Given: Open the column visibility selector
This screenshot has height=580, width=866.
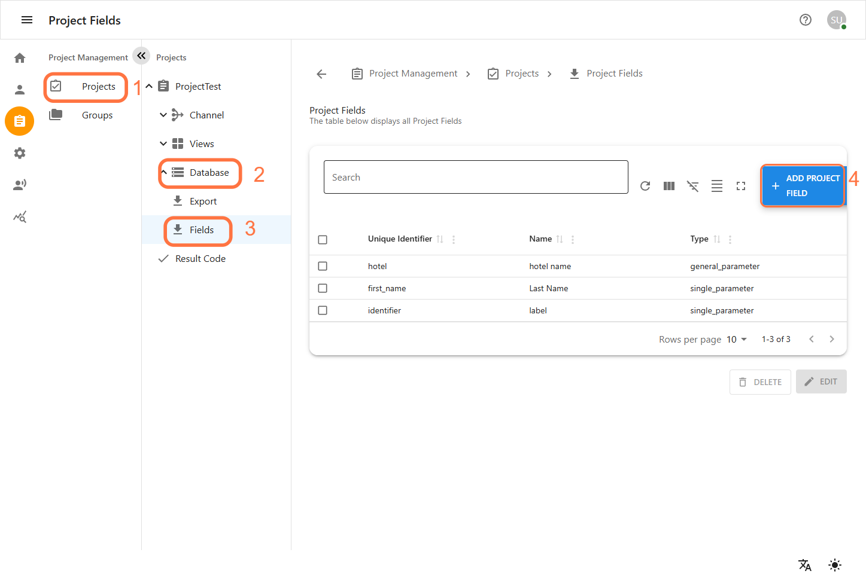Looking at the screenshot, I should (669, 186).
